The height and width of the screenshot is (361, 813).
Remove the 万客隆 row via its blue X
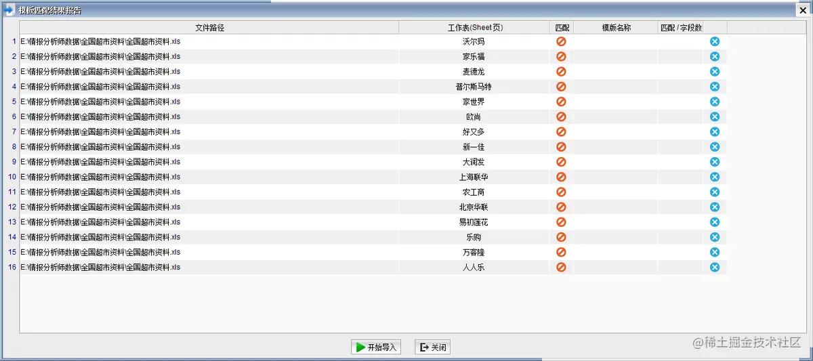tap(715, 252)
